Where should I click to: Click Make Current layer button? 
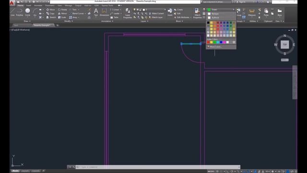click(x=156, y=13)
